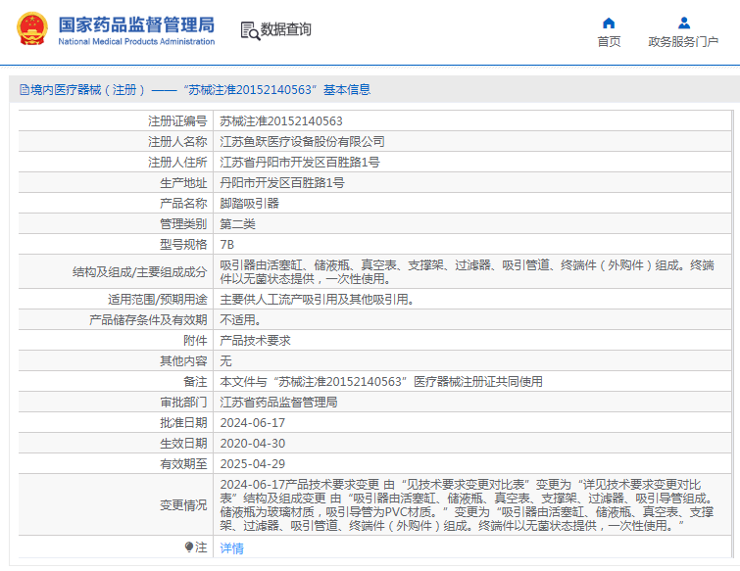Viewport: 740px width, 571px height.
Task: Select 江苏省丹阳市开发区百胜路1号 address cell
Action: pos(300,163)
